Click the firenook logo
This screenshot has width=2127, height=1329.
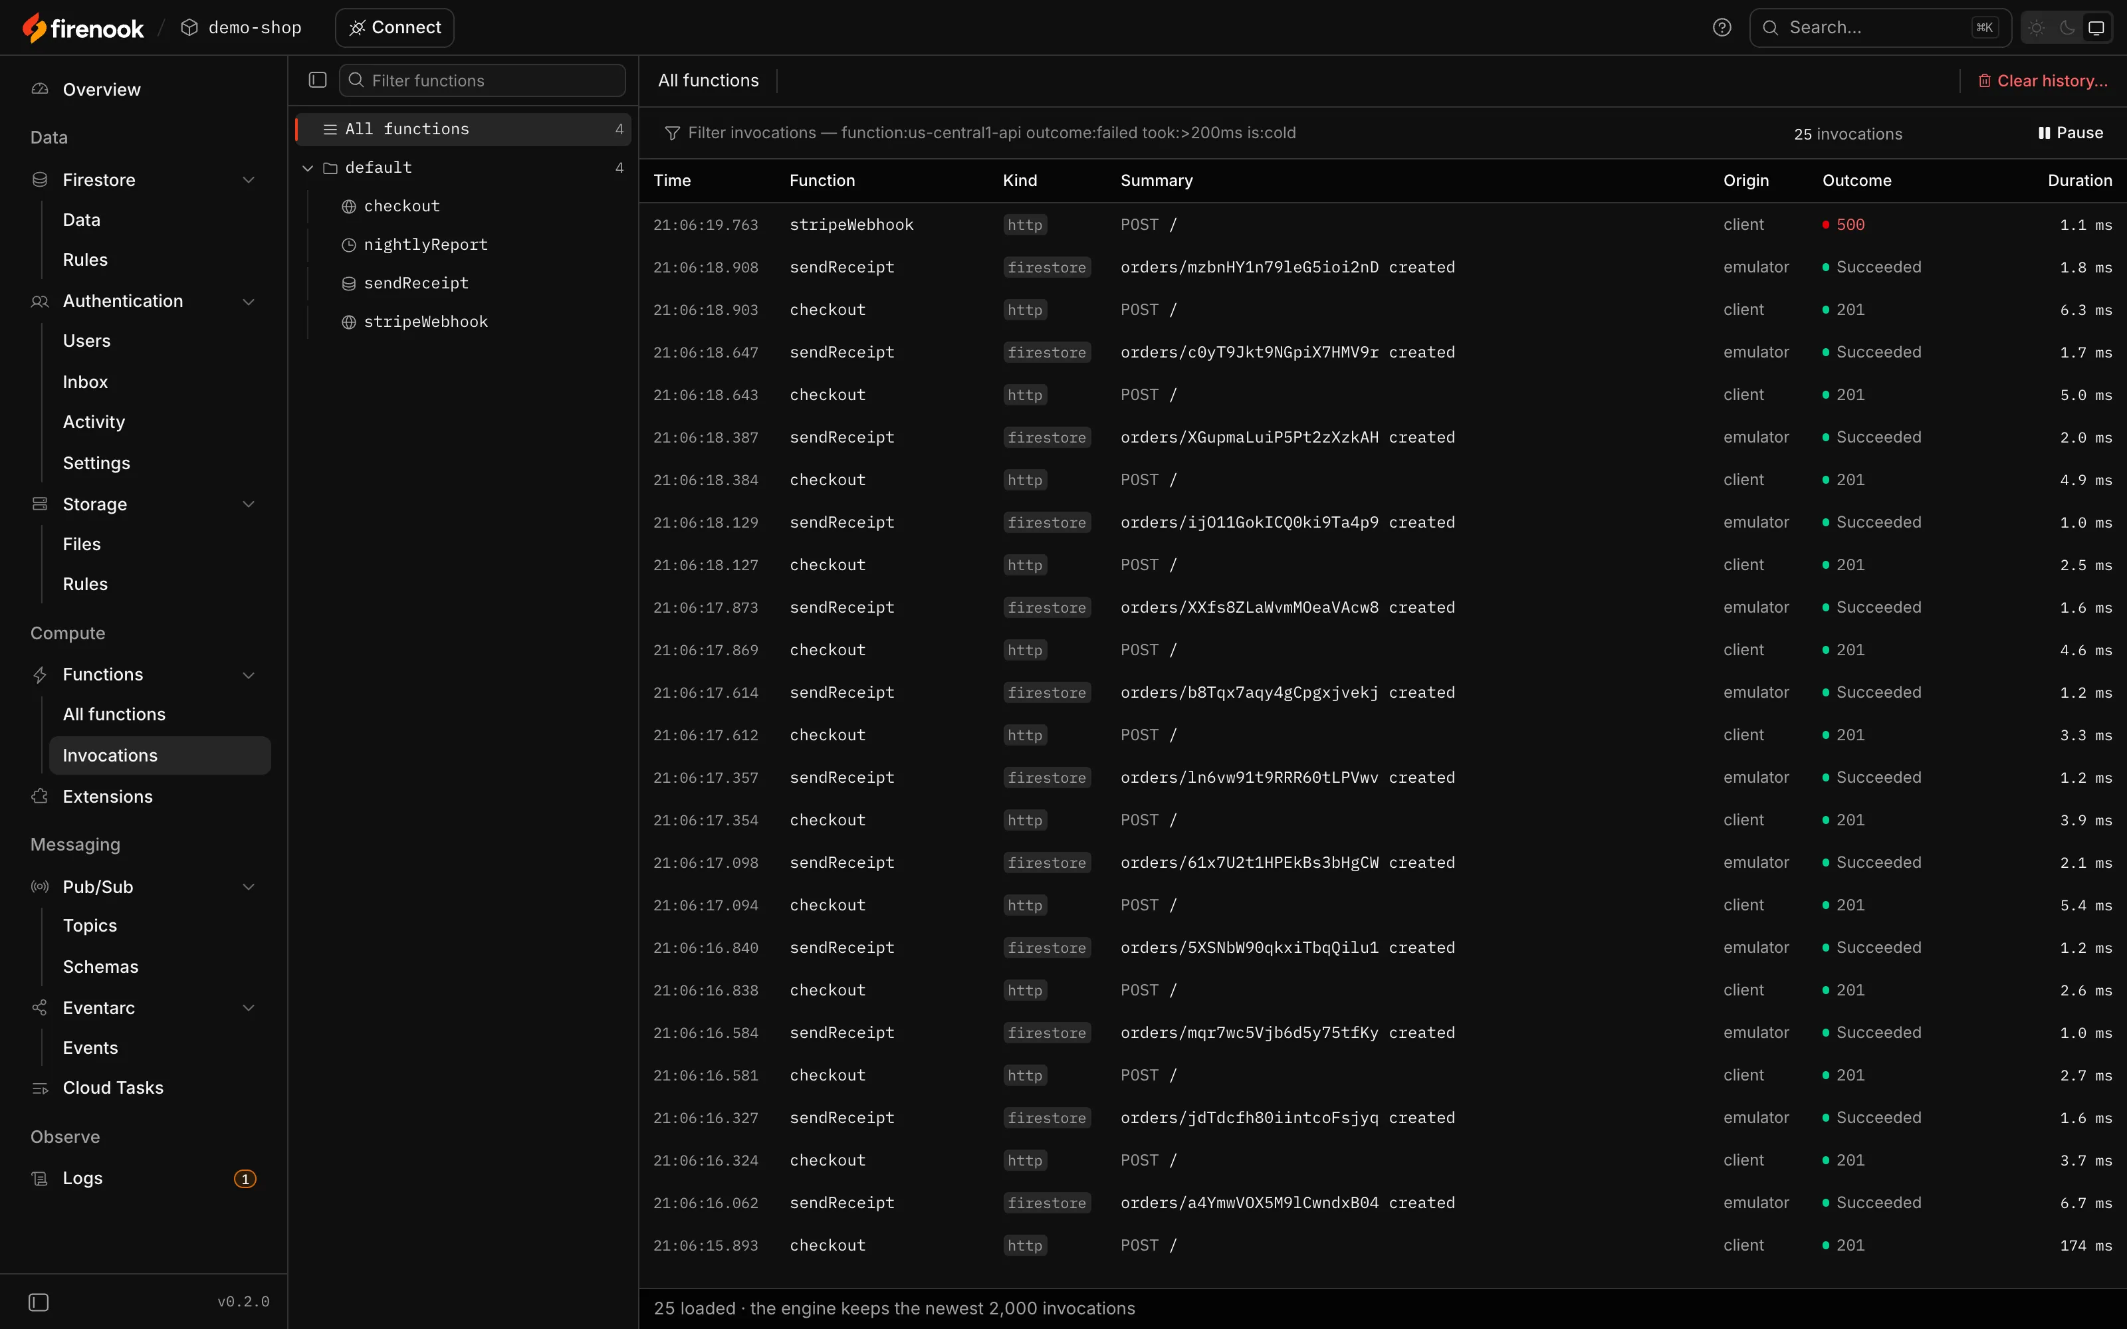click(82, 28)
